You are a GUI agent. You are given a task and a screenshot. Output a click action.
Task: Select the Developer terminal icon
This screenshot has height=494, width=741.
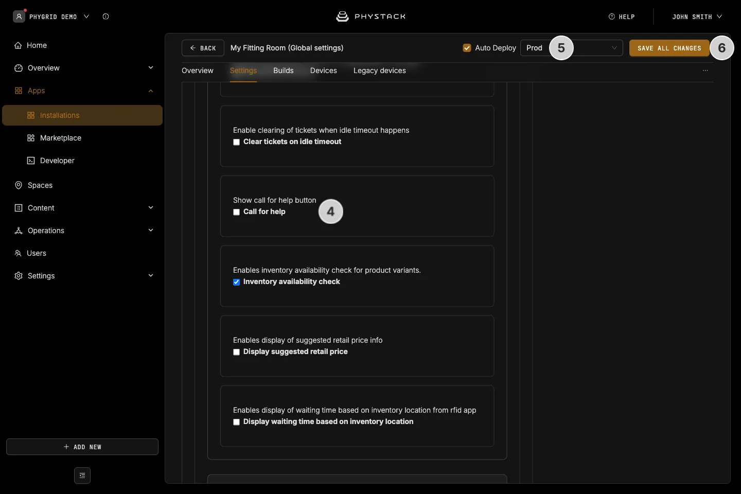coord(31,161)
